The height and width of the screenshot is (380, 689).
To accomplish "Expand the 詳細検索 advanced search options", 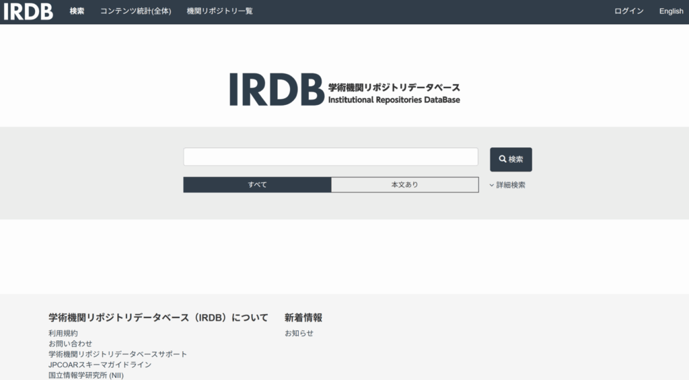I will (507, 185).
